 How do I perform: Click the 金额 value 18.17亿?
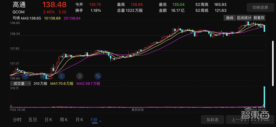pyautogui.click(x=178, y=11)
